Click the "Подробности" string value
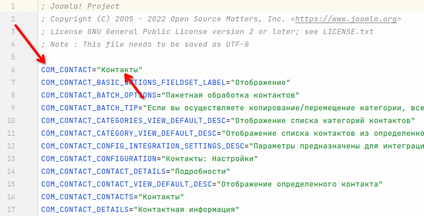 200,172
